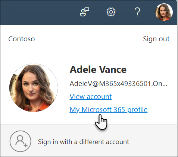This screenshot has height=157, width=178.
Task: Click Adele Vance's large profile photo
Action: pos(34,88)
